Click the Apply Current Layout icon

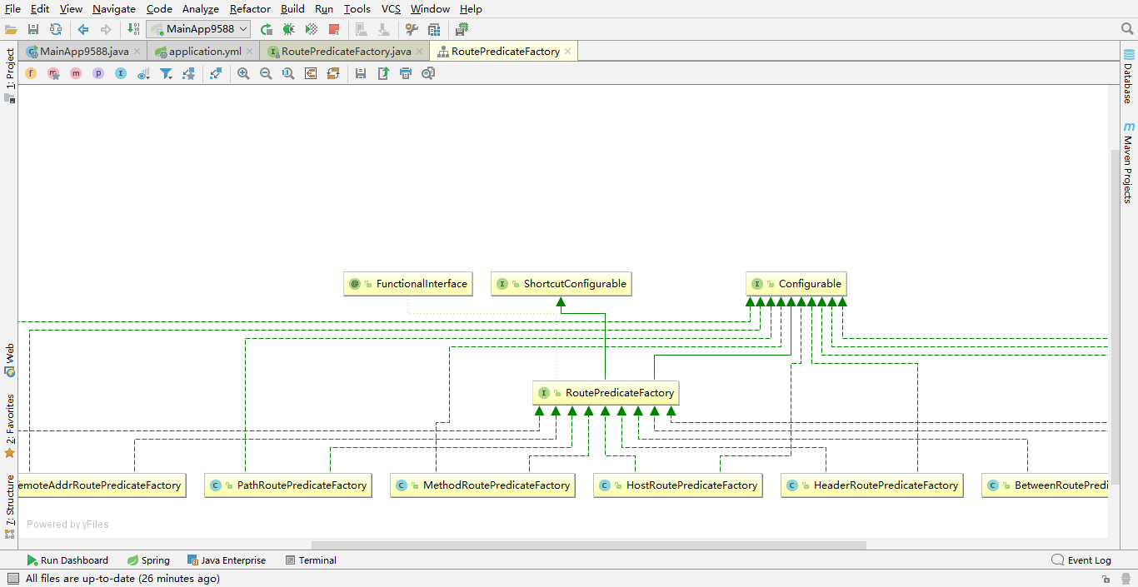click(333, 73)
